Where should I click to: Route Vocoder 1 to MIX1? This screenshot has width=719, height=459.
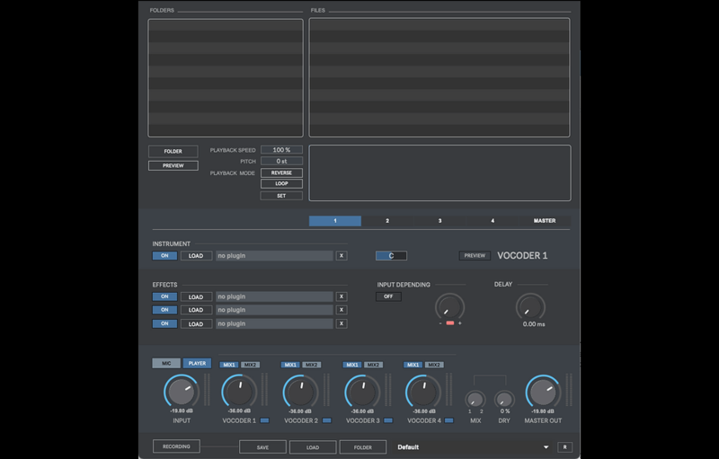tap(229, 365)
